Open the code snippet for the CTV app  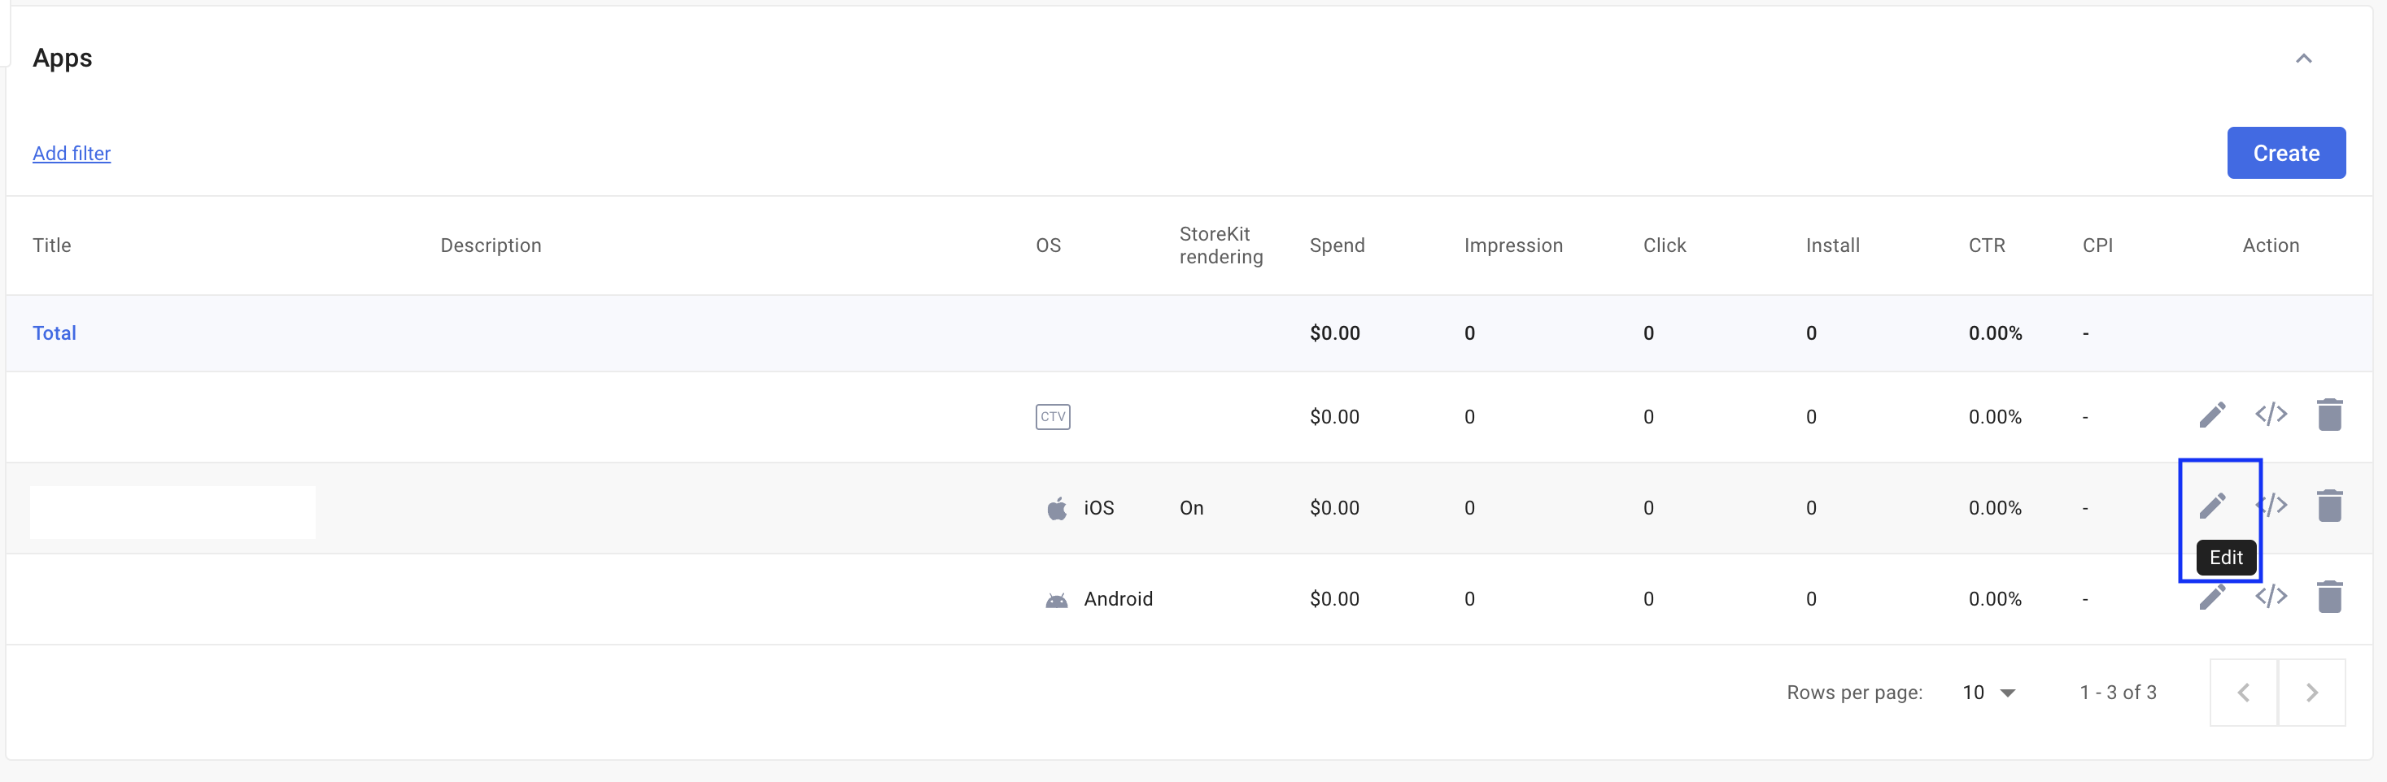(x=2270, y=414)
